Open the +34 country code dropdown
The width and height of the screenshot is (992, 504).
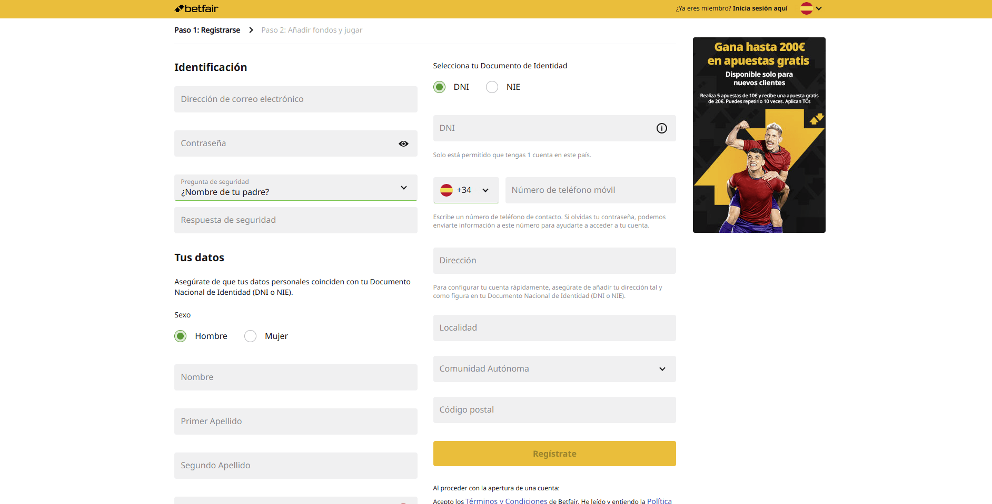pyautogui.click(x=466, y=190)
